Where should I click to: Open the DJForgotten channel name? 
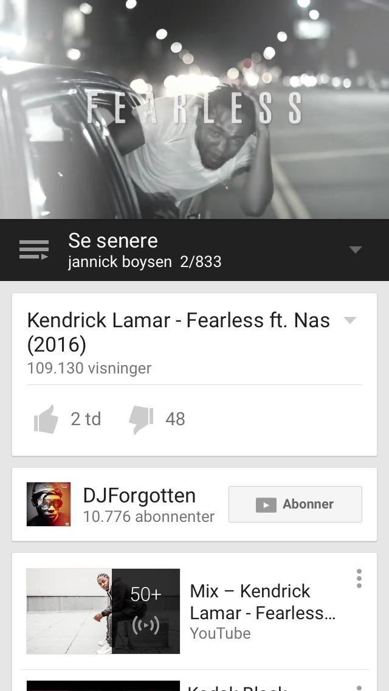coord(139,495)
